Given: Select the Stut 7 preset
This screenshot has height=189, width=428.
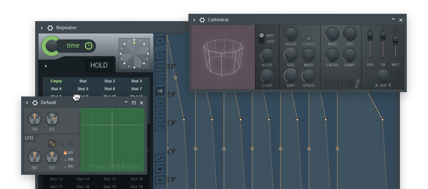Looking at the screenshot, I should click(x=137, y=89).
